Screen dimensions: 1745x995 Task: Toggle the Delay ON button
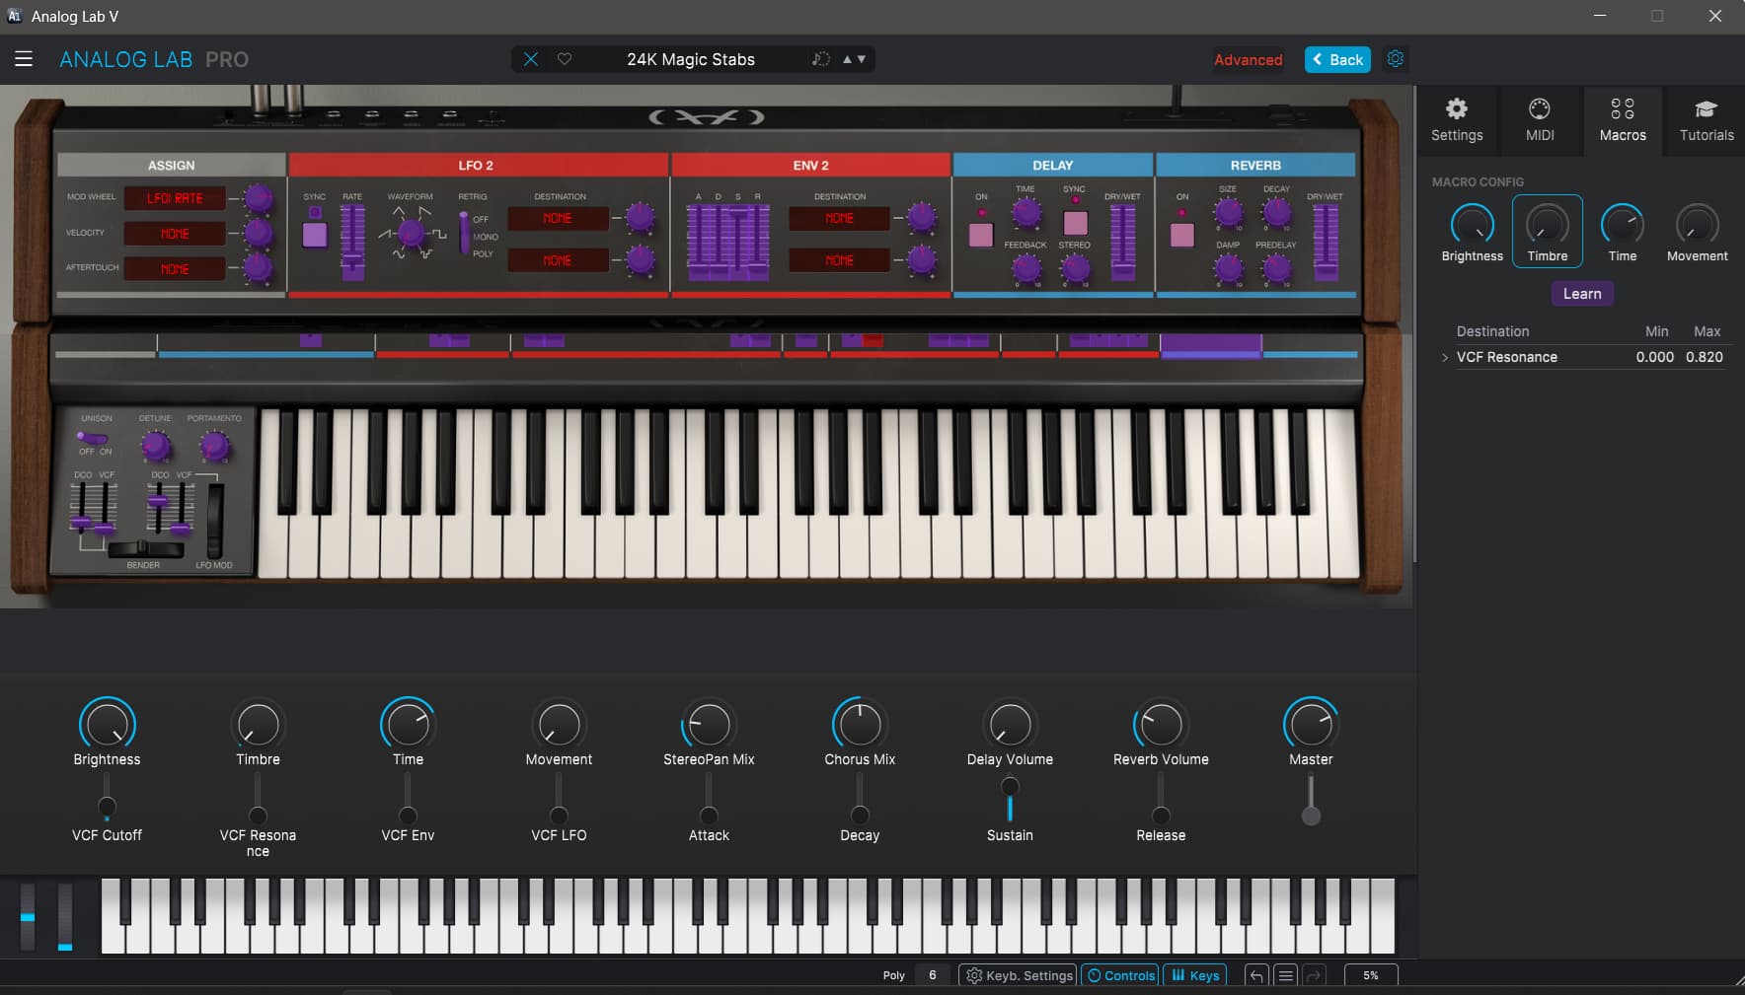981,235
